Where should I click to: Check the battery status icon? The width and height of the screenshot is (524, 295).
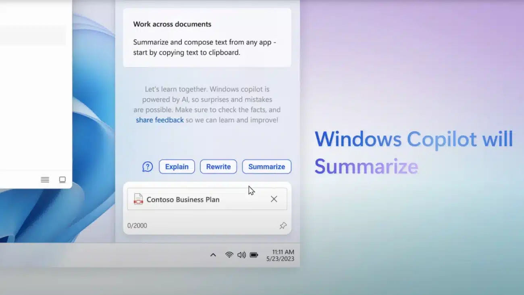pos(254,255)
